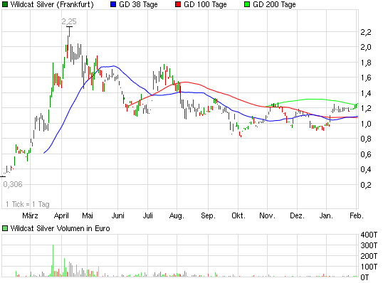Image resolution: width=388 pixels, height=283 pixels.
Task: Click the light green volume legend swatch
Action: tap(5, 228)
